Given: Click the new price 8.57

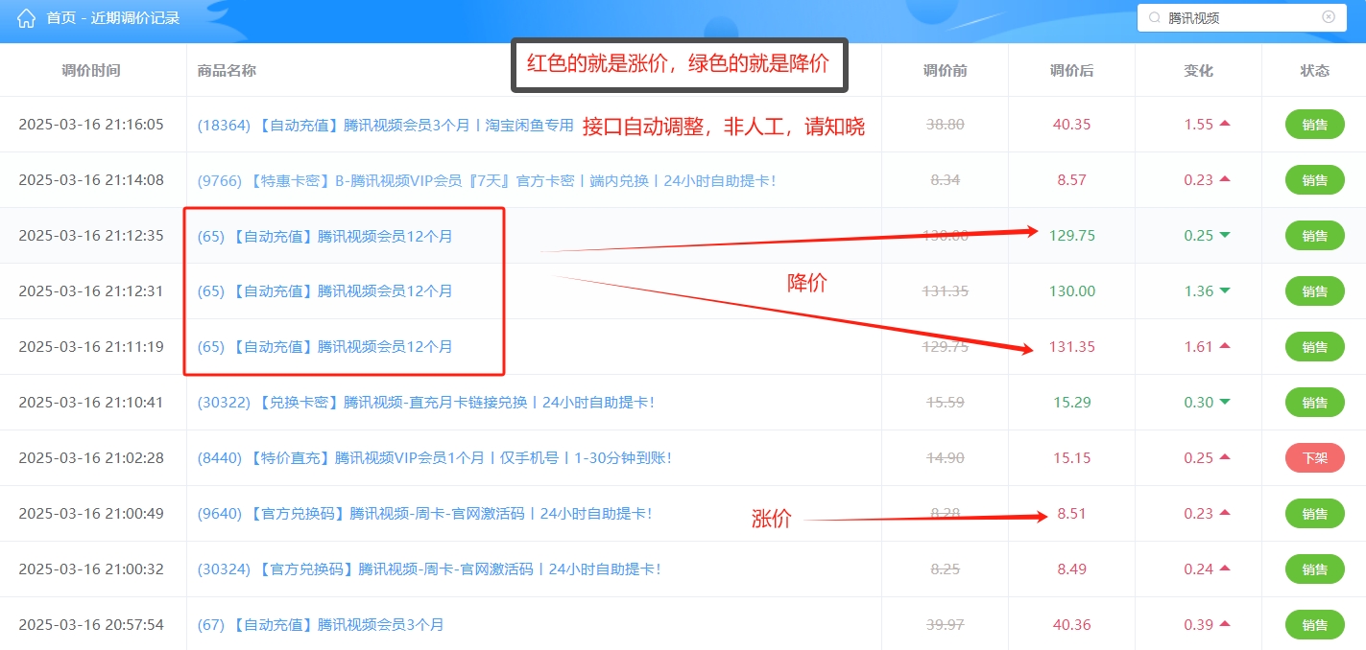Looking at the screenshot, I should coord(1071,180).
